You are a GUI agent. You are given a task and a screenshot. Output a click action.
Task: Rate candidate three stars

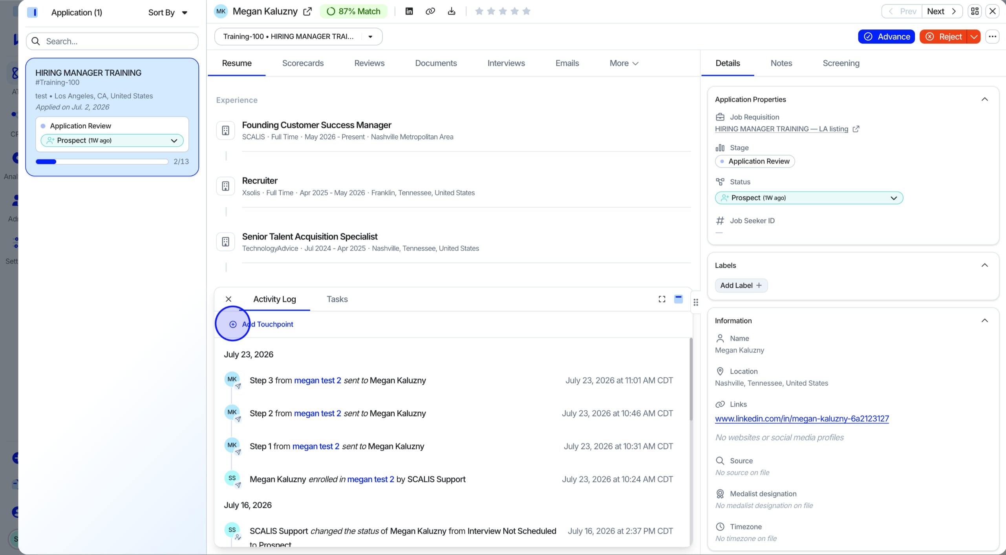click(x=503, y=11)
